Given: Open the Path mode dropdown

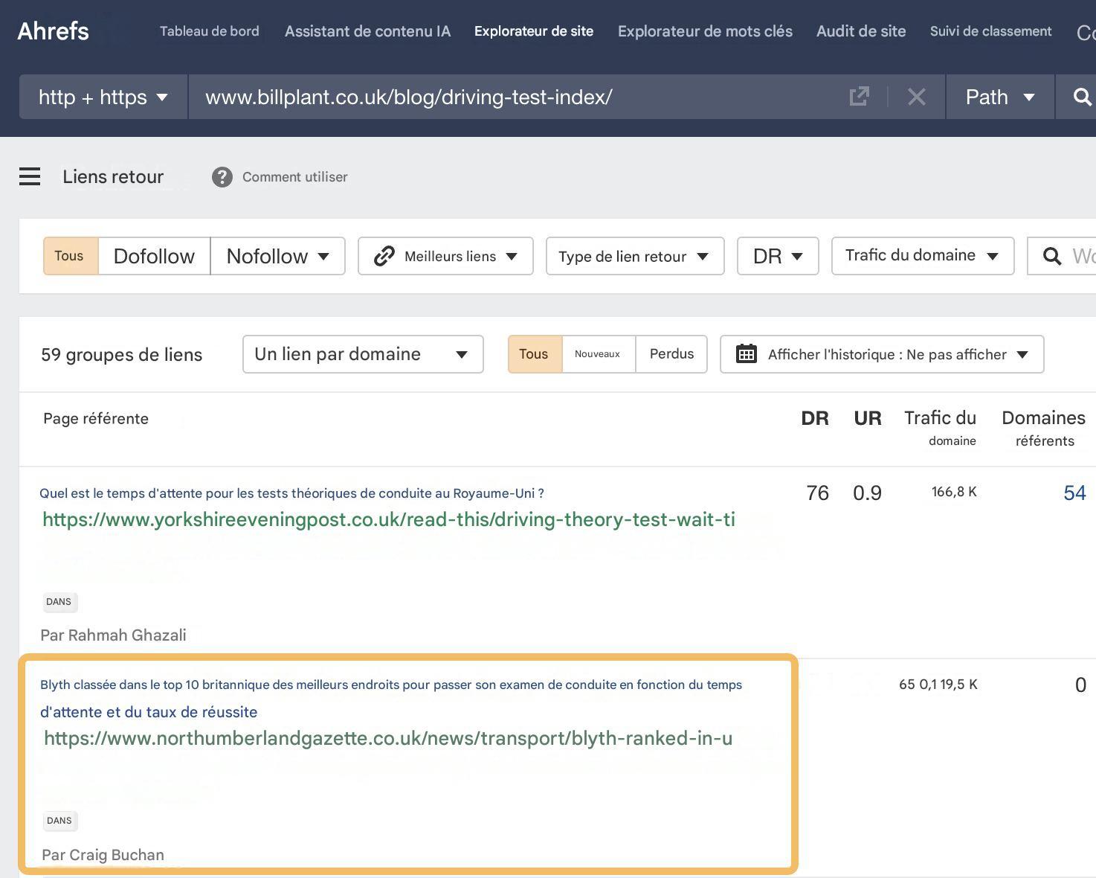Looking at the screenshot, I should (x=1000, y=97).
